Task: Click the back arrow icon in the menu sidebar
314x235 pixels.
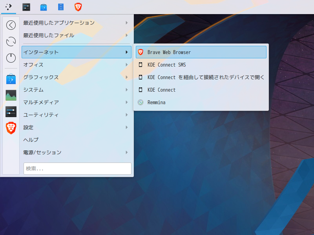Action: [11, 25]
